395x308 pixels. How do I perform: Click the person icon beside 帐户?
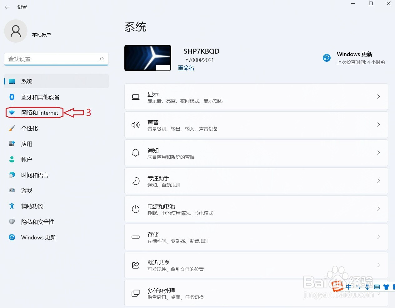coord(12,159)
